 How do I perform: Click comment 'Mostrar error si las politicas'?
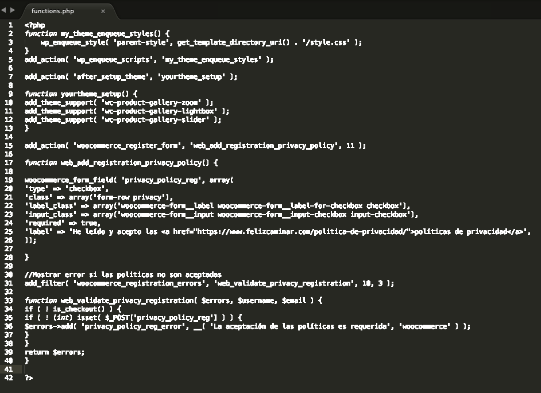[x=123, y=275]
